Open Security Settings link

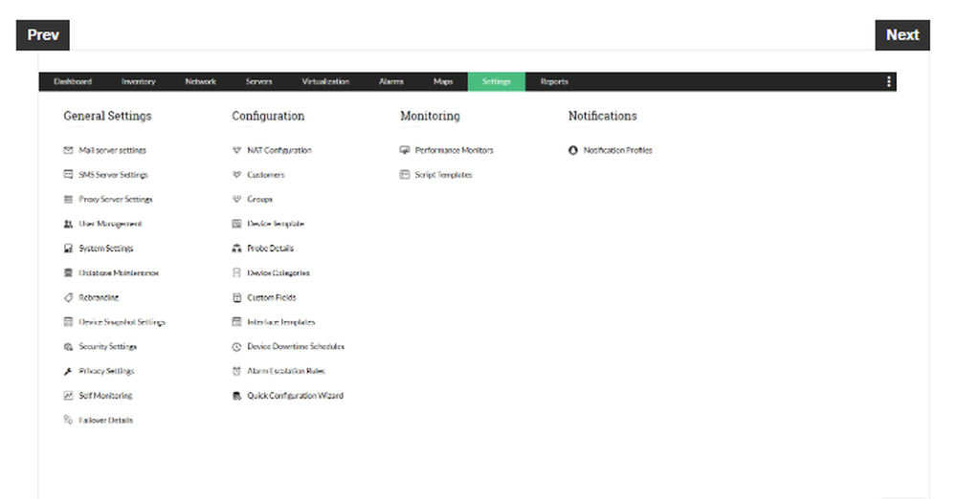[x=108, y=346]
